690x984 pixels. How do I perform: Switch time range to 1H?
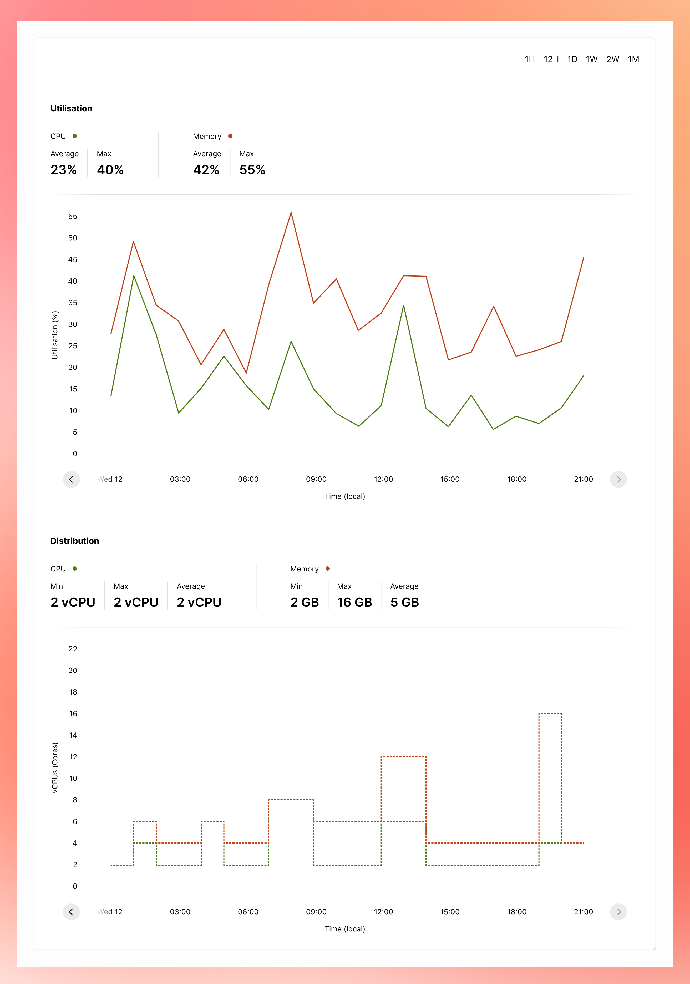pos(530,59)
